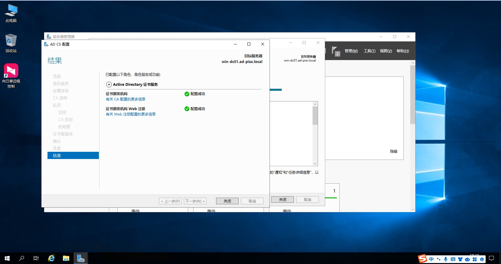Open more information about CA configuration
The height and width of the screenshot is (264, 501).
pos(125,99)
